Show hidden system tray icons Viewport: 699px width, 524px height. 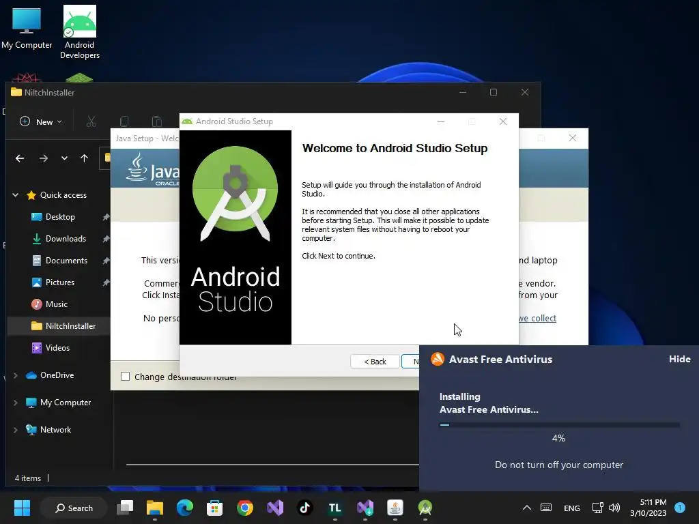click(x=526, y=508)
